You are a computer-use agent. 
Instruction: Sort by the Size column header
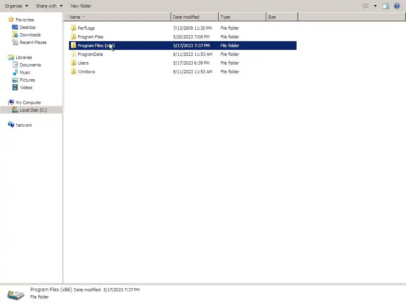(282, 17)
